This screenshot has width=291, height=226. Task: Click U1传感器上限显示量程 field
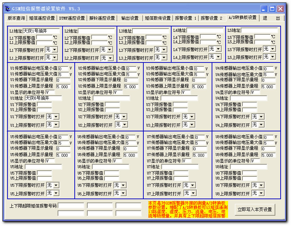[x=64, y=87]
